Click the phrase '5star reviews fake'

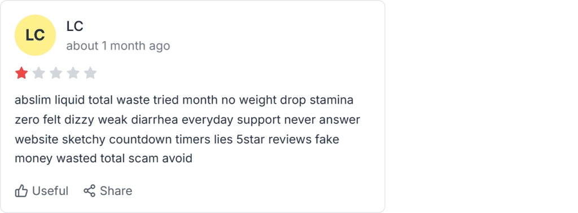[x=287, y=139]
